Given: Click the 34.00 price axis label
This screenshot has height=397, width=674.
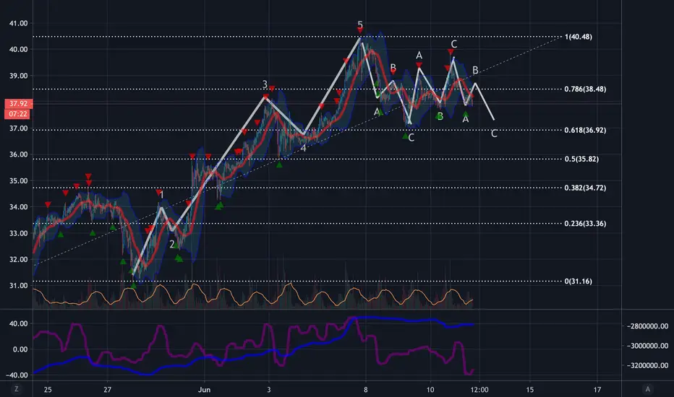Looking at the screenshot, I should pyautogui.click(x=19, y=207).
